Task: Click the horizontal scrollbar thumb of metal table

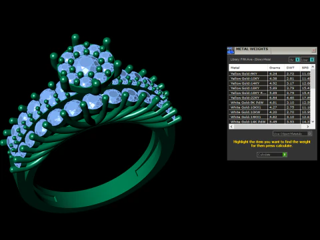Action: 268,127
